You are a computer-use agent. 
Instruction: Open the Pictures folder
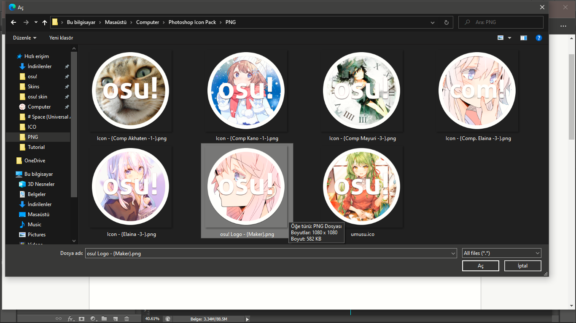point(37,235)
